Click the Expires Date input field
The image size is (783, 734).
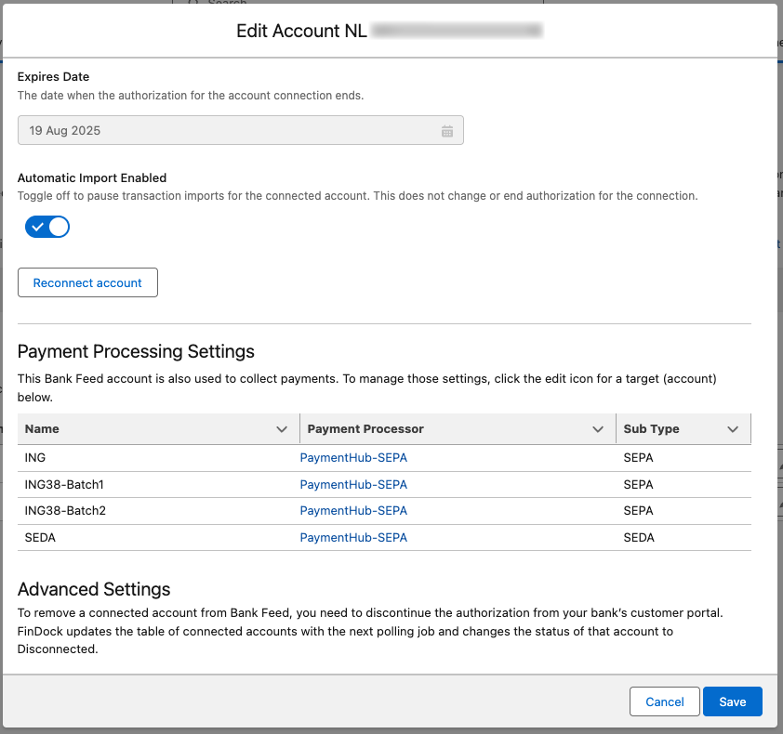point(232,130)
